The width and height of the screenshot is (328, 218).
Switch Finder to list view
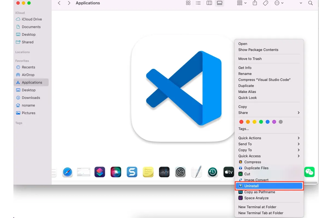pos(198,3)
